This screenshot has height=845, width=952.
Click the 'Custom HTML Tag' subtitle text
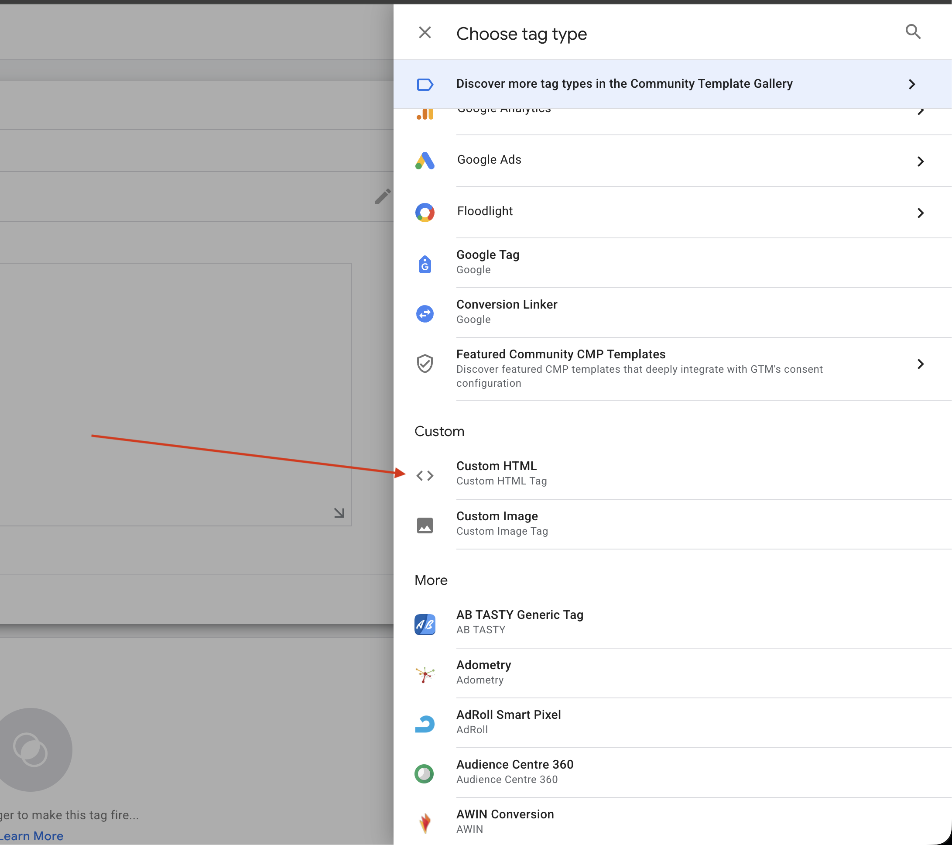point(502,481)
